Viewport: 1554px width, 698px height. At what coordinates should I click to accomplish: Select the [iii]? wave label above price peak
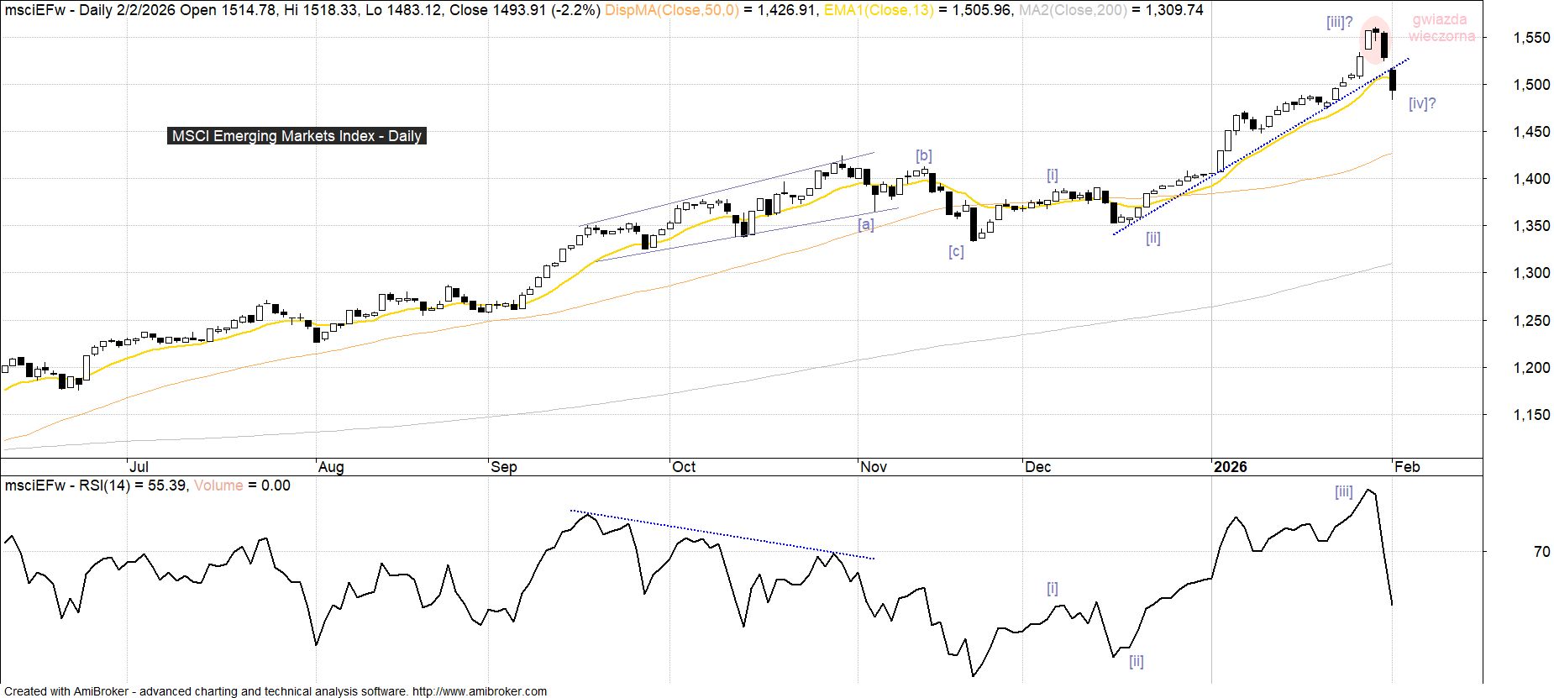point(1339,23)
